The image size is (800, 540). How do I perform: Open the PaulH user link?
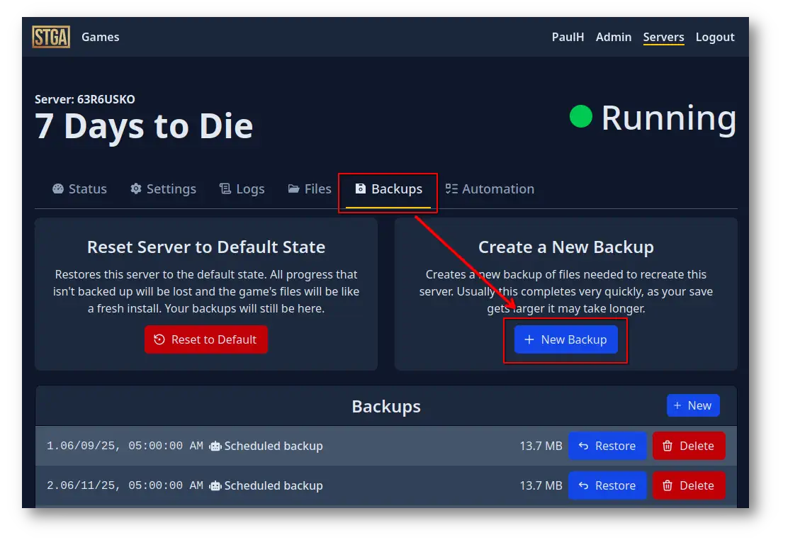coord(568,37)
